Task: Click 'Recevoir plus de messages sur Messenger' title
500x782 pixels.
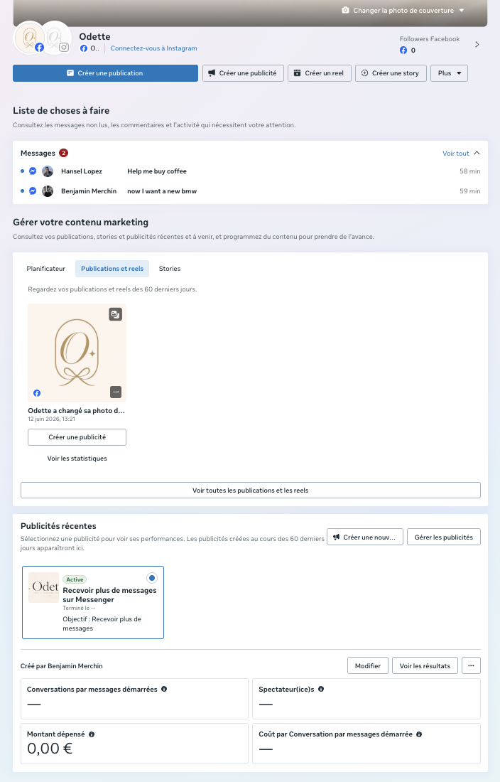Action: click(x=109, y=595)
